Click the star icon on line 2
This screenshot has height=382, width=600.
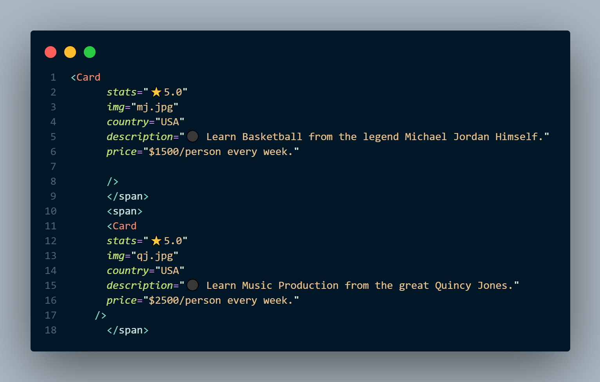tap(156, 92)
